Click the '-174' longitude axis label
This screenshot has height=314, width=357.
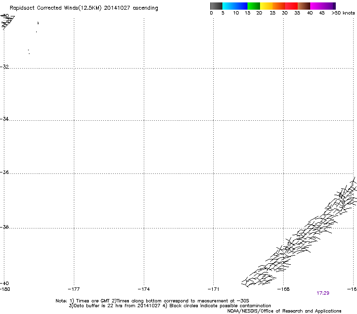click(x=144, y=289)
